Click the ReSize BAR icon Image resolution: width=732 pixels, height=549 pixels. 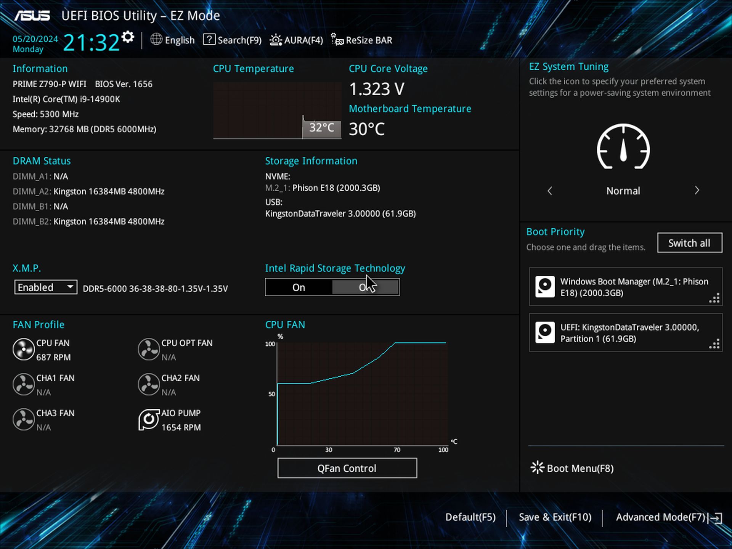[x=337, y=40]
